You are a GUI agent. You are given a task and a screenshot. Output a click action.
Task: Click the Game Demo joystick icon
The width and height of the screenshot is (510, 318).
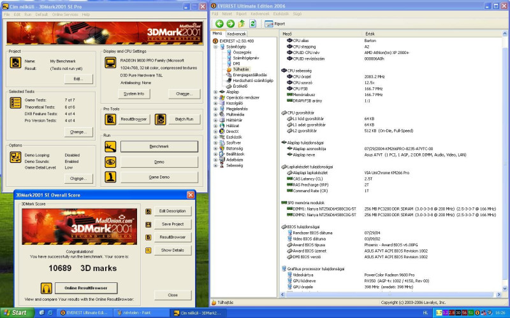[x=110, y=177]
